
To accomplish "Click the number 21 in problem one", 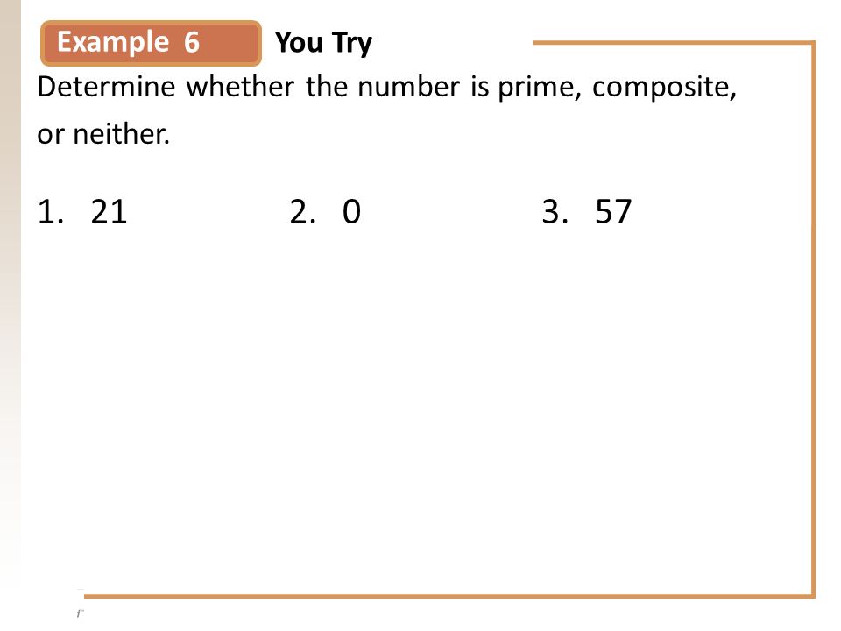I will 109,211.
